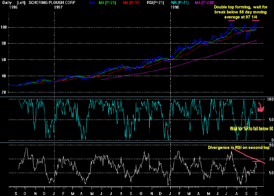Click the '40' price axis label
The height and width of the screenshot is (196, 274).
4,76
